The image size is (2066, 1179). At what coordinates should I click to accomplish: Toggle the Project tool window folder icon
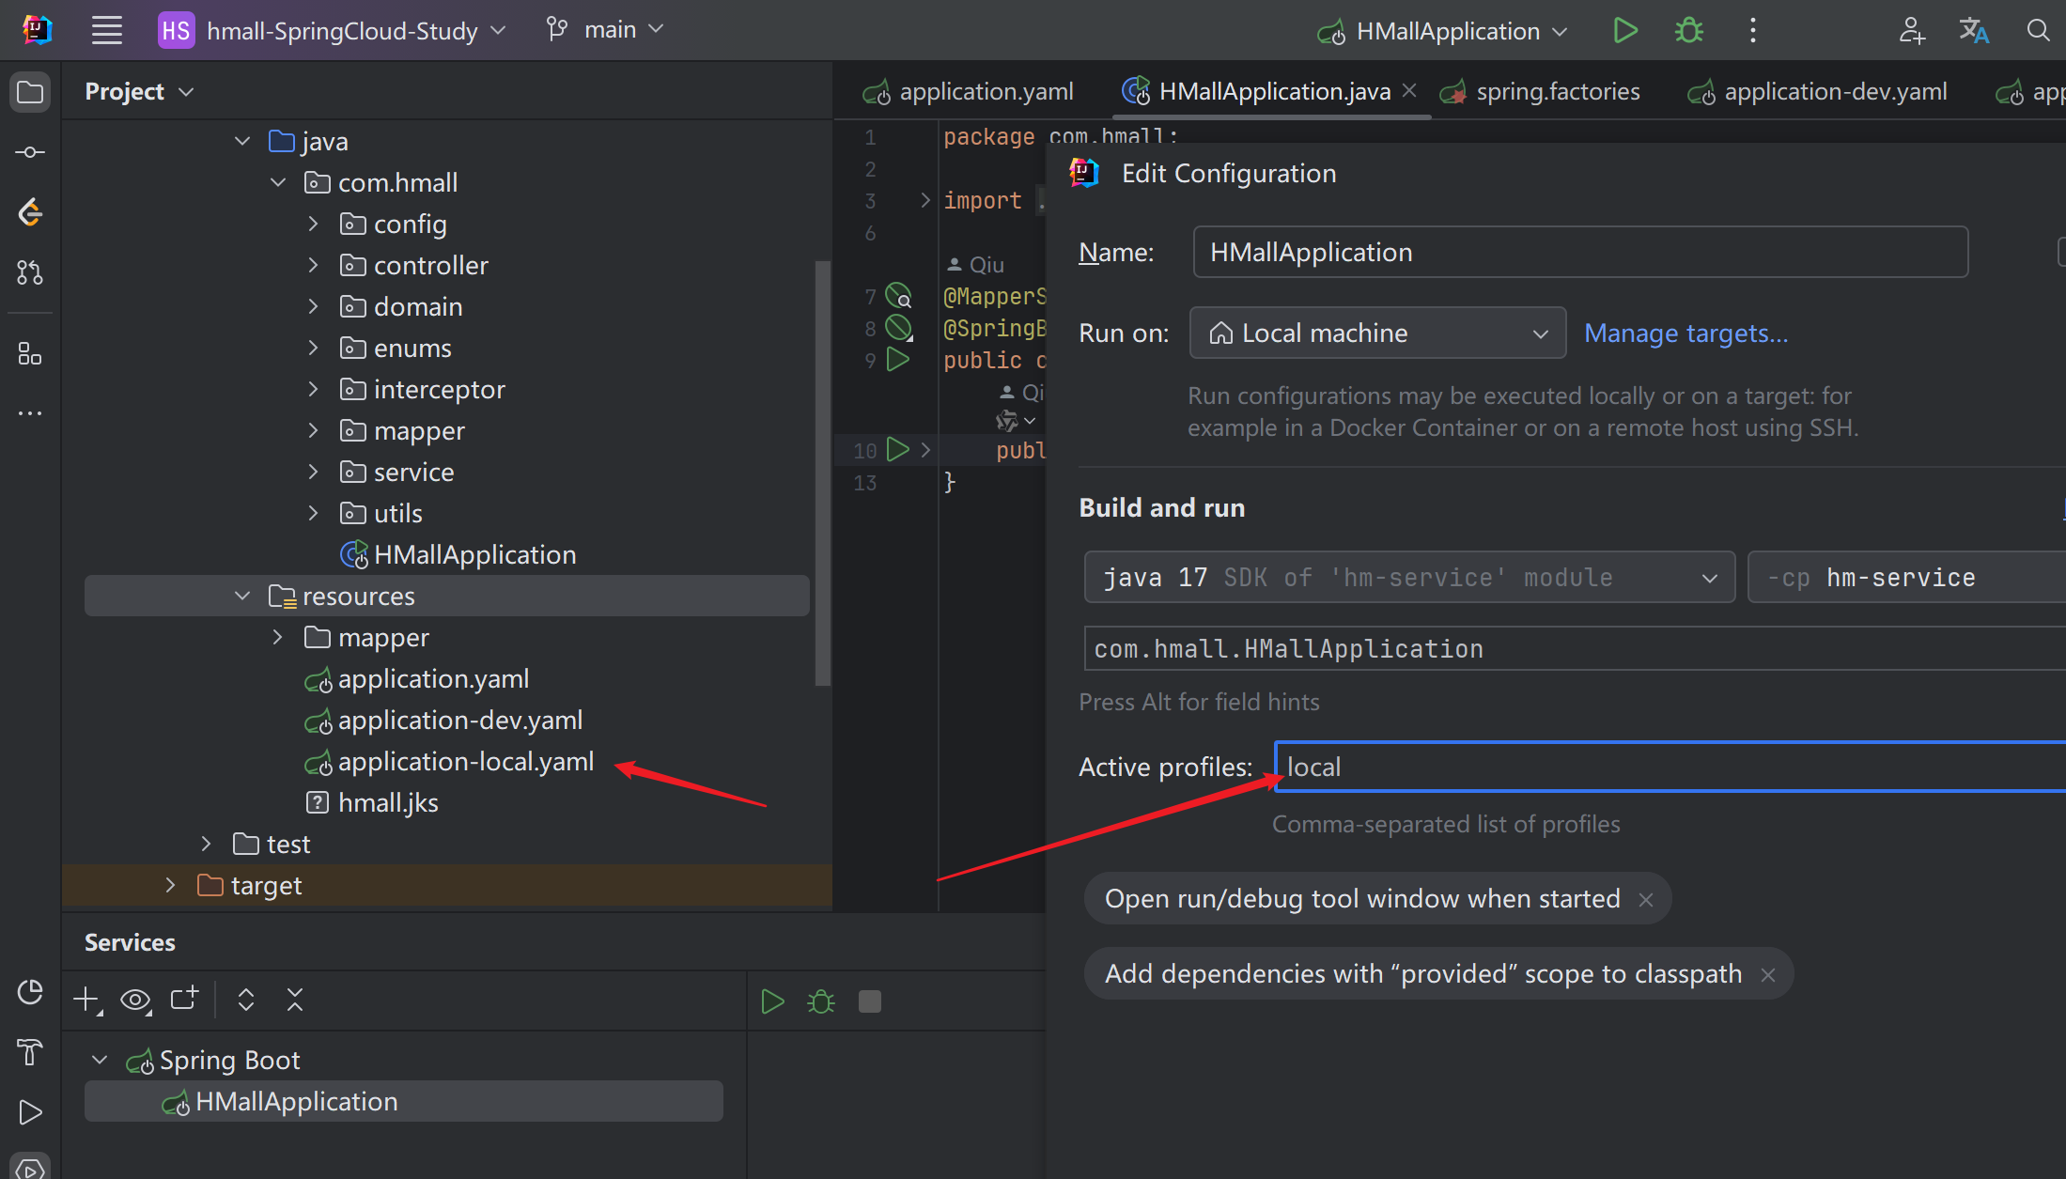[x=30, y=92]
